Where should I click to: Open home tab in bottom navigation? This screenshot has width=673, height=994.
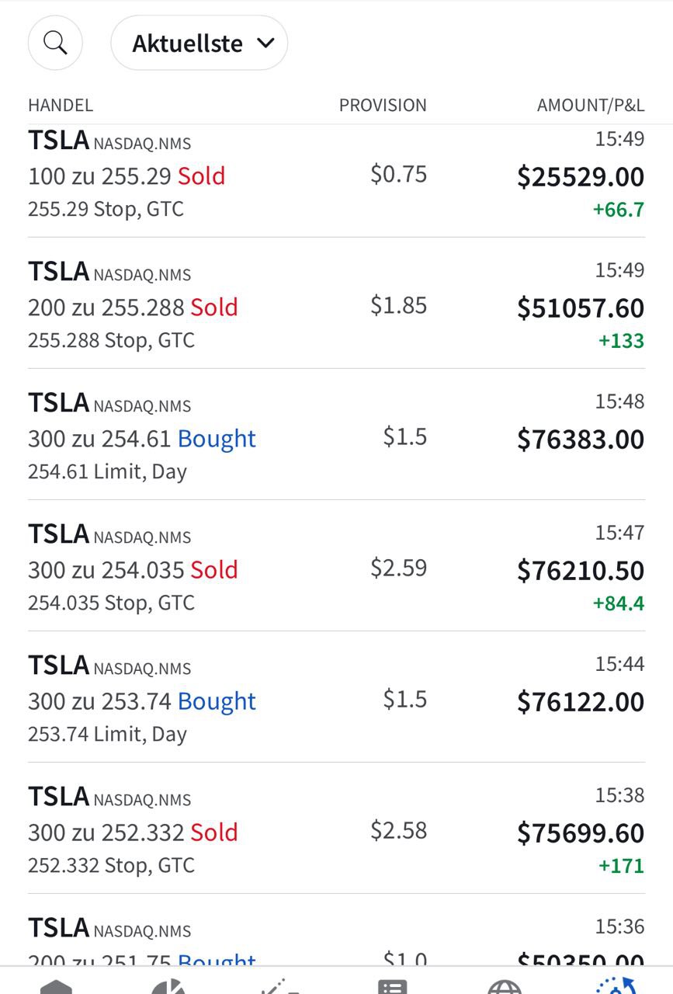click(56, 986)
